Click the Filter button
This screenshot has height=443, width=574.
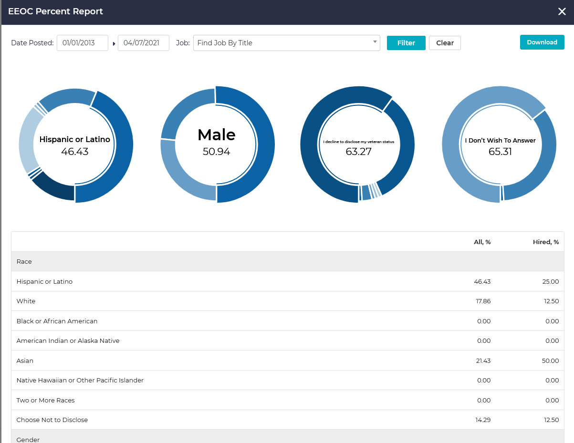pyautogui.click(x=406, y=43)
